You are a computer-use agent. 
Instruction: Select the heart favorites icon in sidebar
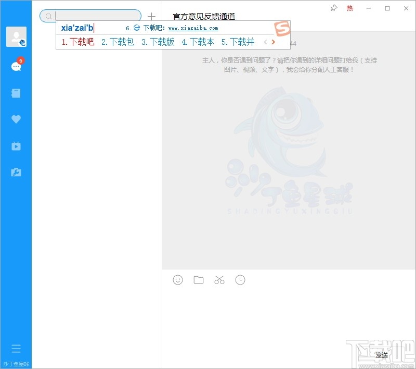(16, 119)
